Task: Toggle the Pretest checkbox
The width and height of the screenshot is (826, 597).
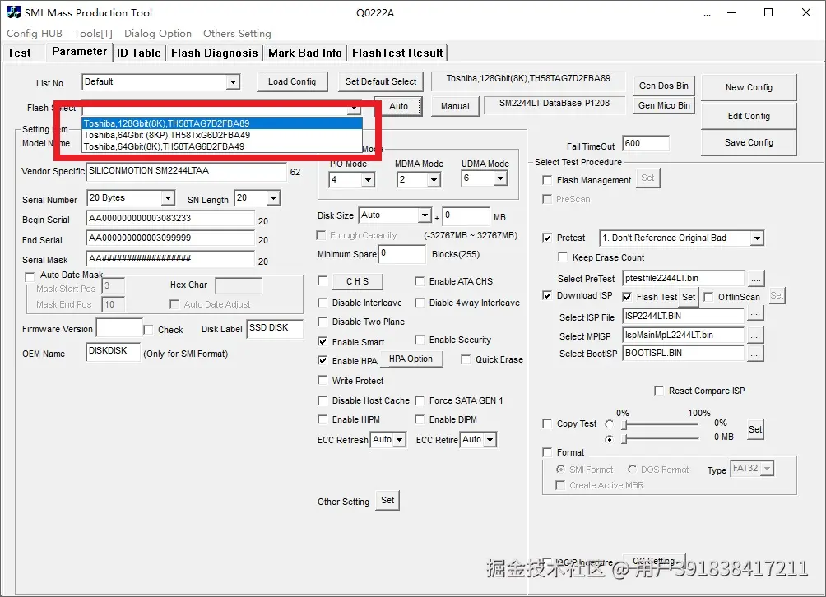Action: (x=547, y=238)
